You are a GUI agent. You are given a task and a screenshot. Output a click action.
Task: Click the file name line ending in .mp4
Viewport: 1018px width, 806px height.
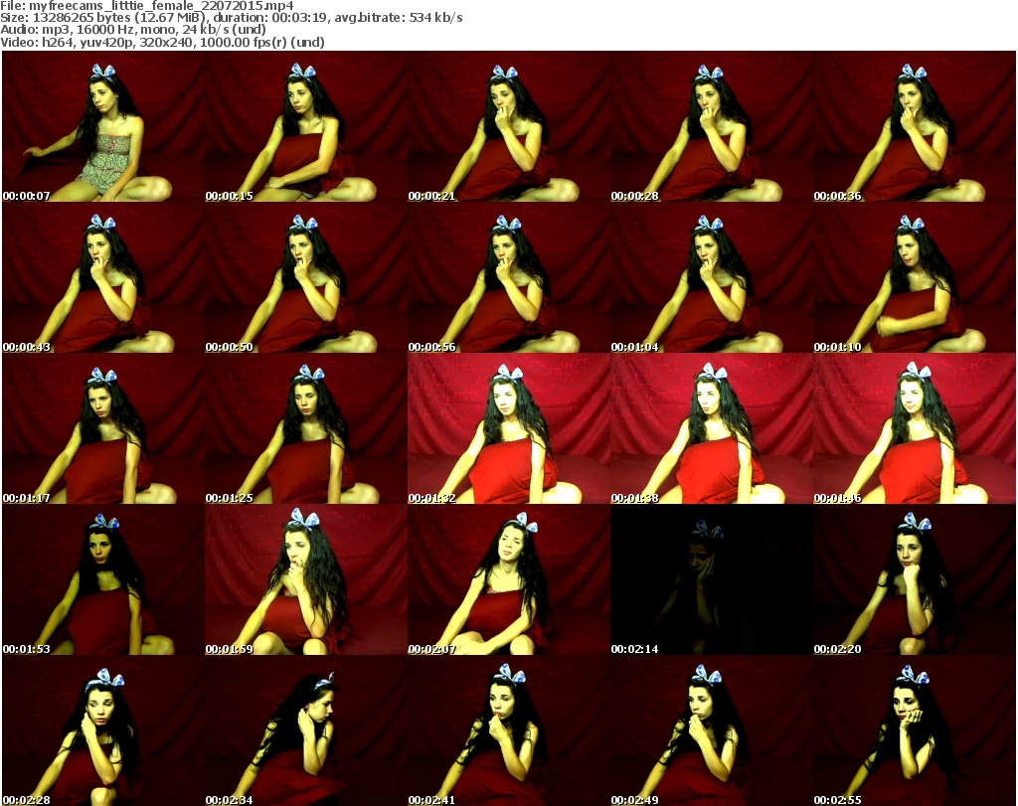147,6
